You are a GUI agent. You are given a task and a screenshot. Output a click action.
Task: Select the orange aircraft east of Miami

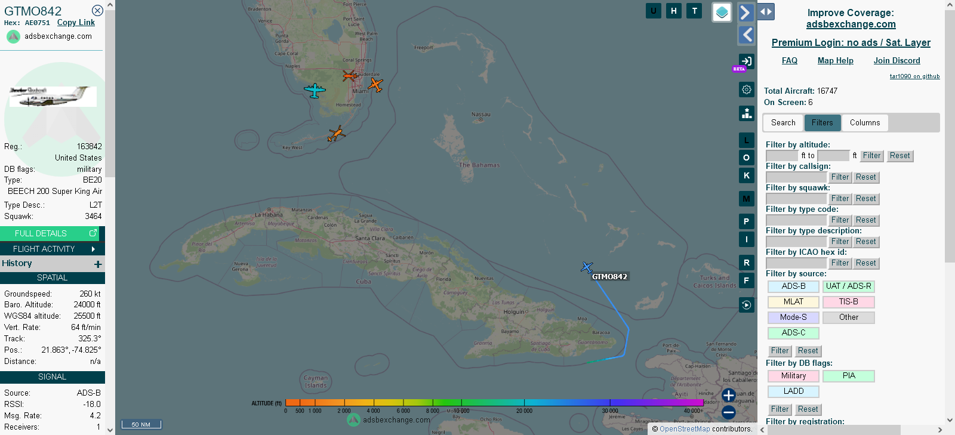[x=375, y=85]
